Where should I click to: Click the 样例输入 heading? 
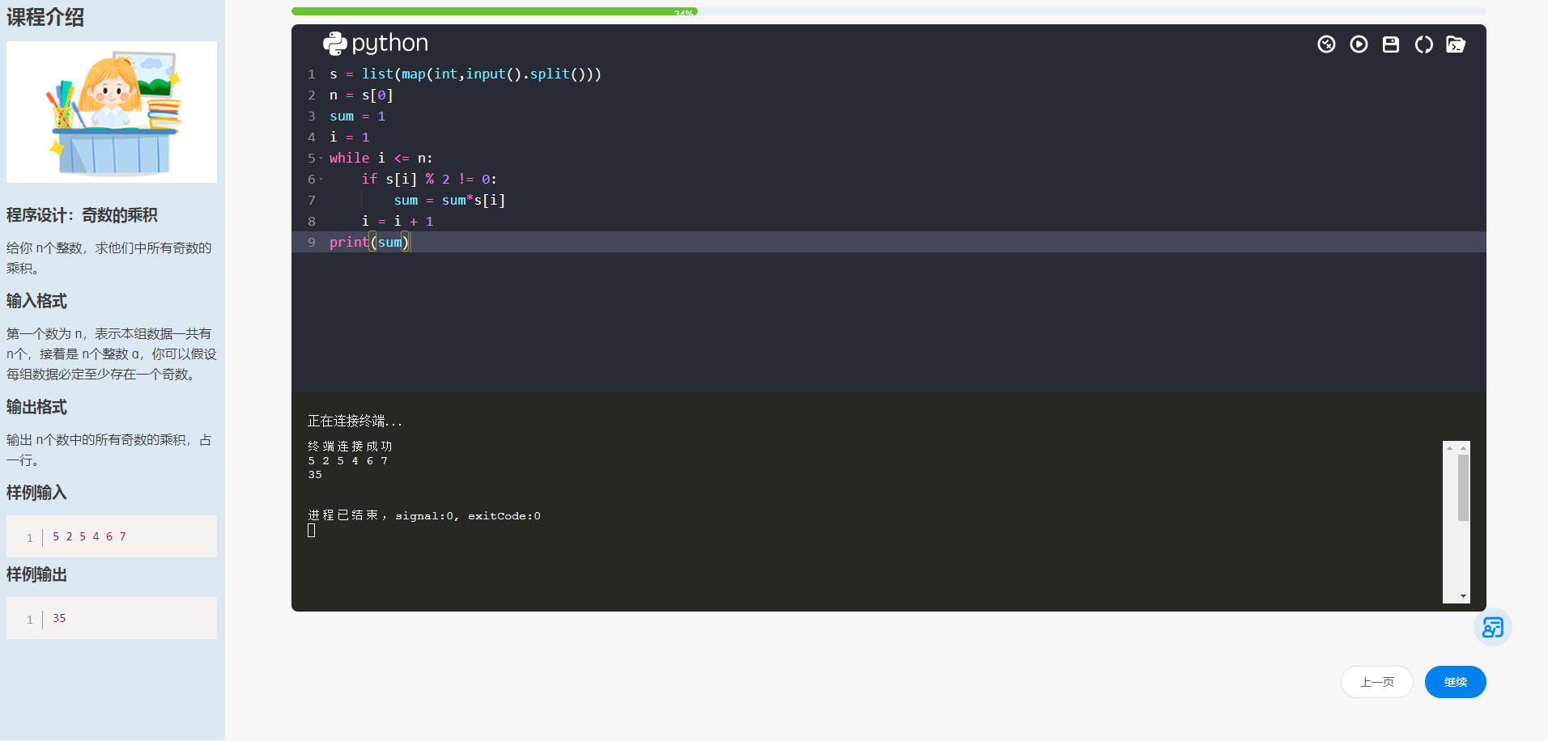pos(36,493)
